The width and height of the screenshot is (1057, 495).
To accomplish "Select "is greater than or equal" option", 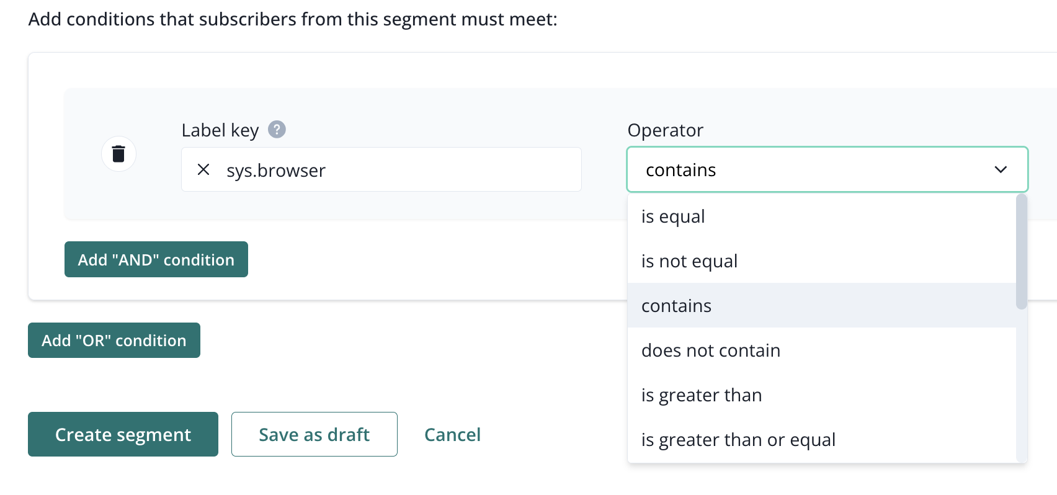I will point(738,440).
